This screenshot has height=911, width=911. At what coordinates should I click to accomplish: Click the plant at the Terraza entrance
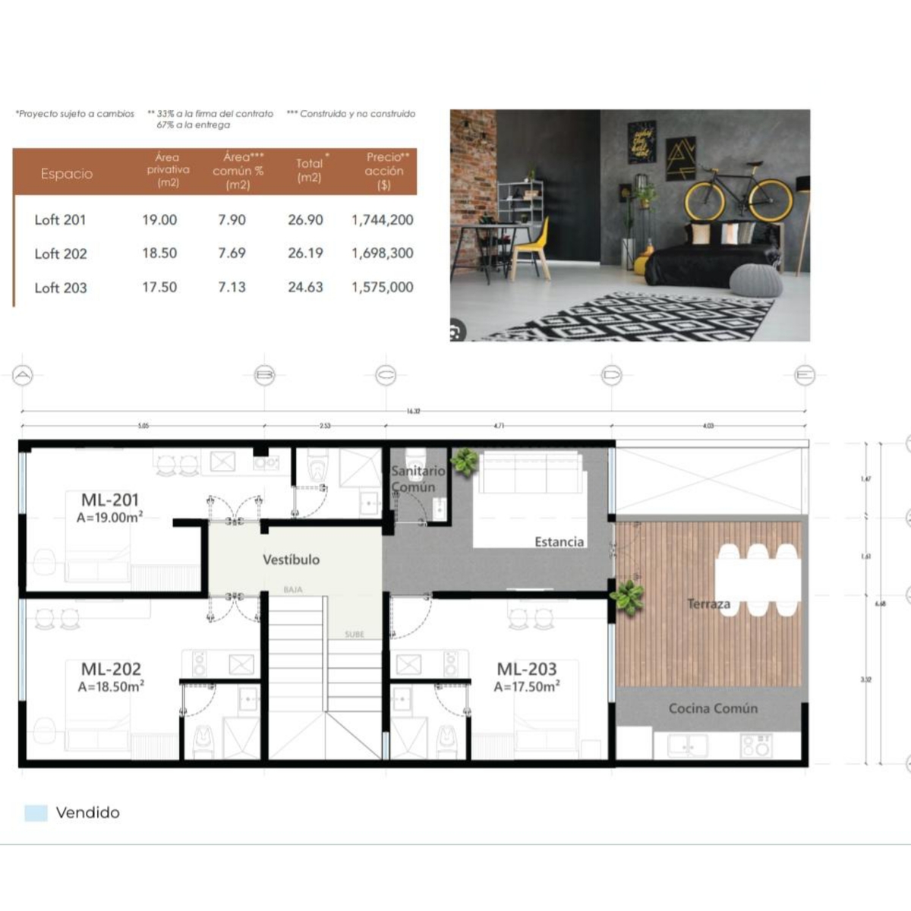627,597
